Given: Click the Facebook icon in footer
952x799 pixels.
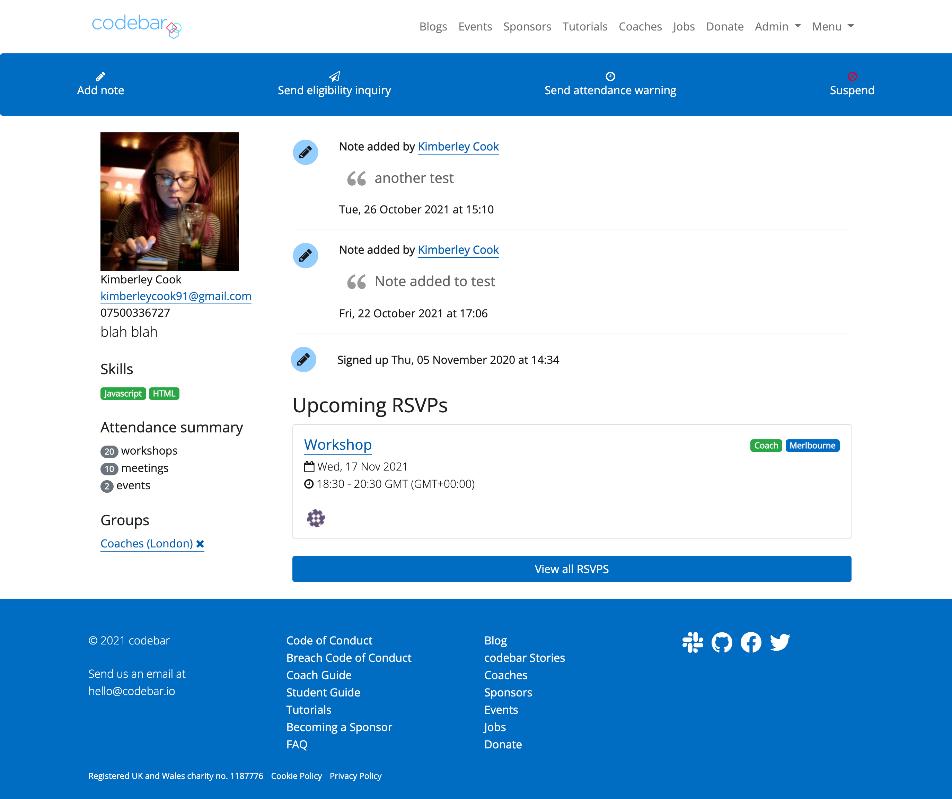Looking at the screenshot, I should (x=751, y=642).
